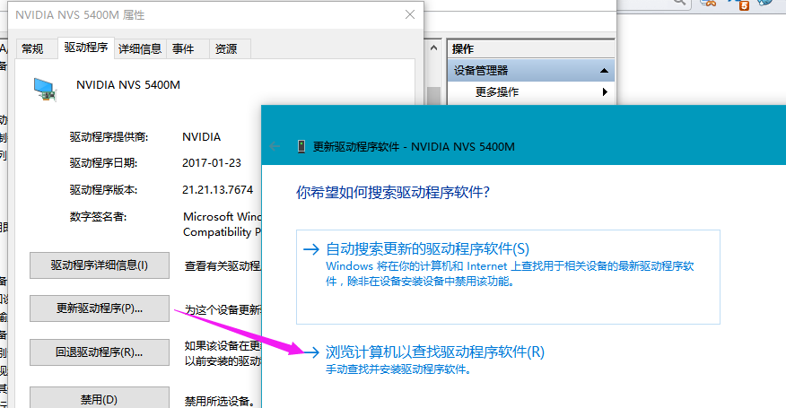Click the 操作 pane header
The image size is (786, 408).
click(531, 48)
